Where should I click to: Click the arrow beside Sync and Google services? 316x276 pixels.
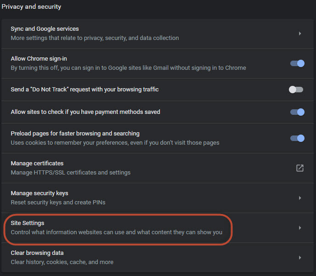tap(300, 34)
